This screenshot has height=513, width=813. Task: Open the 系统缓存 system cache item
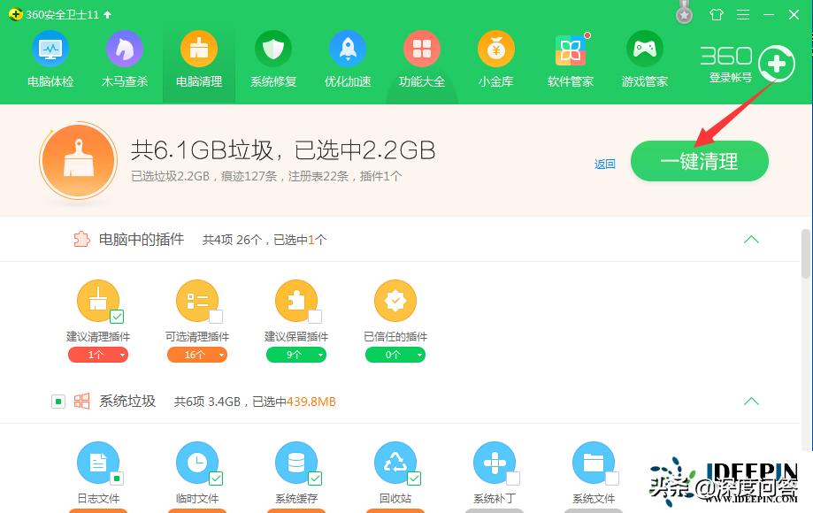[x=296, y=462]
